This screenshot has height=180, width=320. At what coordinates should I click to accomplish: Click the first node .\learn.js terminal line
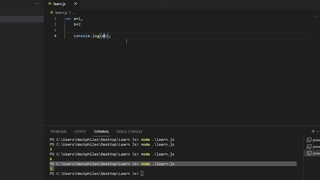point(112,140)
